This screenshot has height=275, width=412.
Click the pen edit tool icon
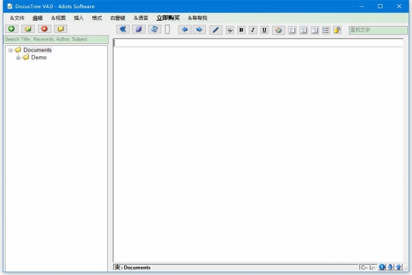tap(216, 29)
